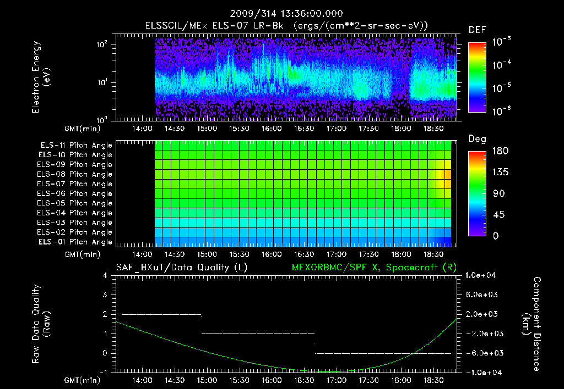The height and width of the screenshot is (389, 564).
Task: Click the Component Distance (km) axis label
Action: point(532,324)
